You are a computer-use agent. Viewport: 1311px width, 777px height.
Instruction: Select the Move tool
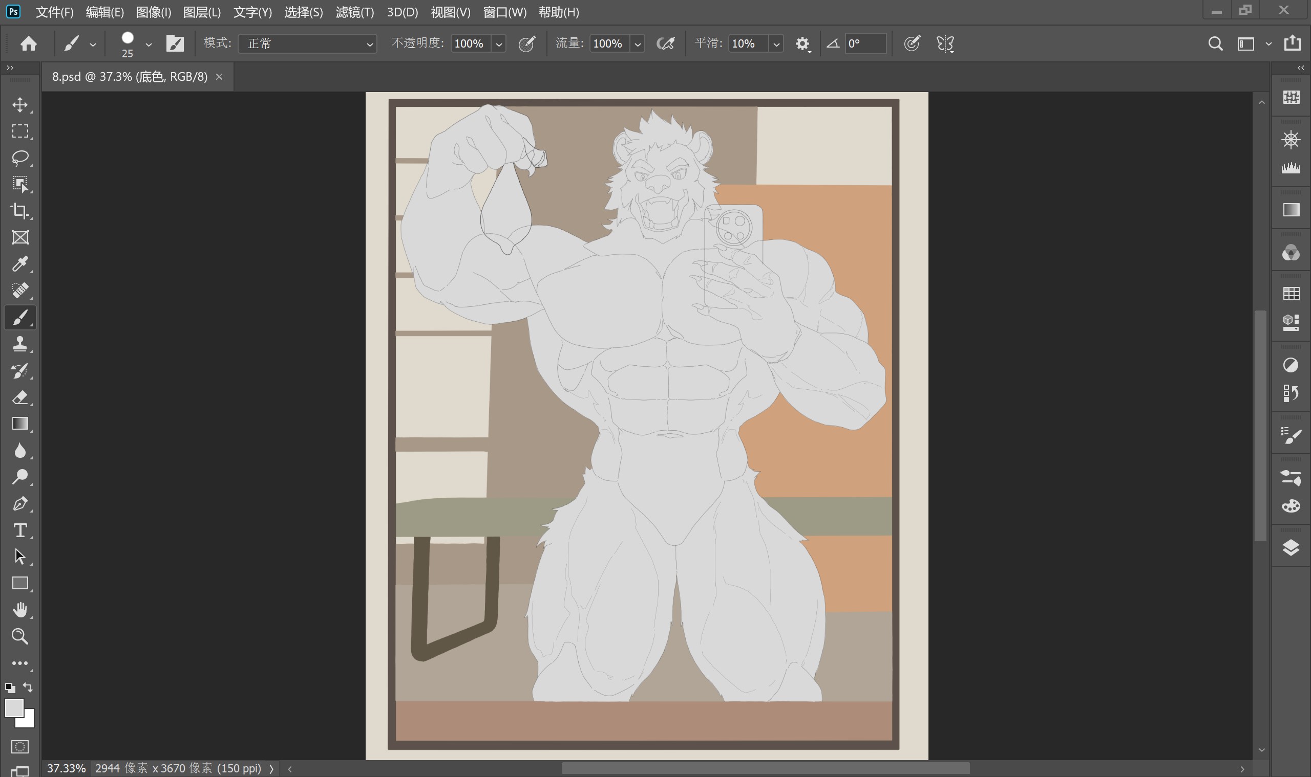click(x=20, y=105)
